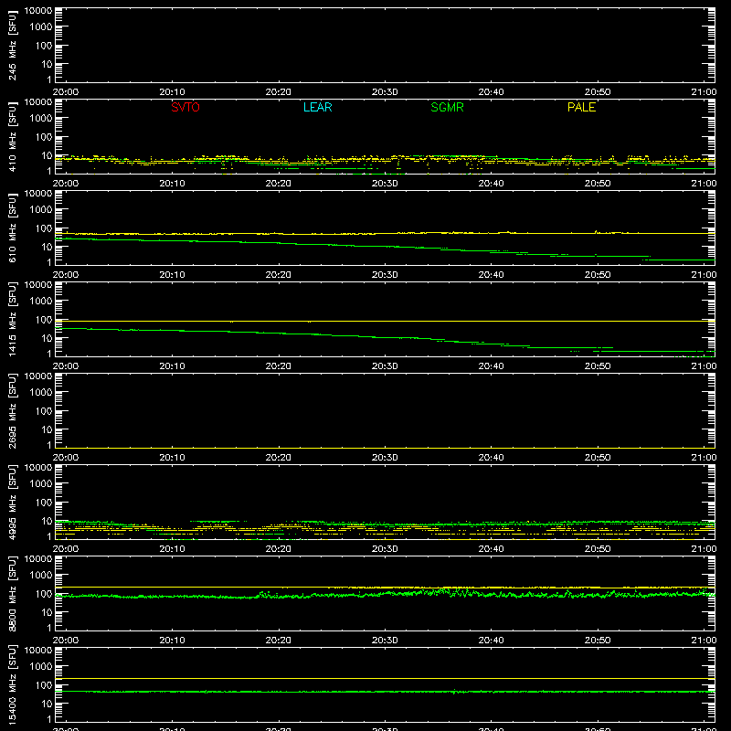This screenshot has height=731, width=731.
Task: Click the red SVTO station label
Action: pyautogui.click(x=185, y=107)
